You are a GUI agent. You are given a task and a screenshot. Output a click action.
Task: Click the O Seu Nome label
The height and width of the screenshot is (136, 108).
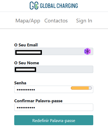27,63
